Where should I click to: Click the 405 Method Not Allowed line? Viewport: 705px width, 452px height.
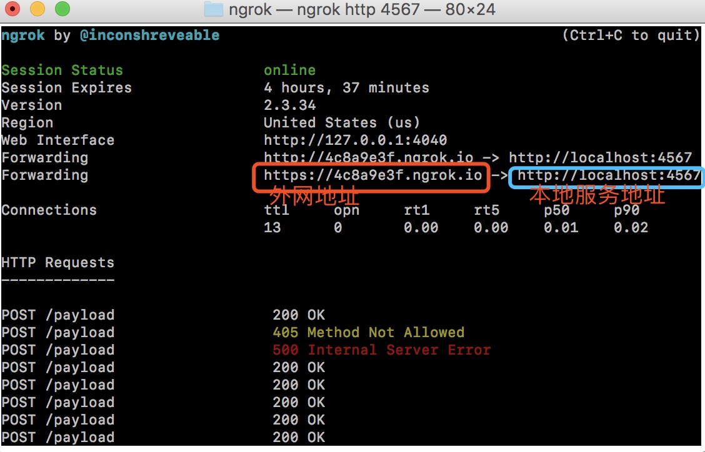(x=368, y=333)
